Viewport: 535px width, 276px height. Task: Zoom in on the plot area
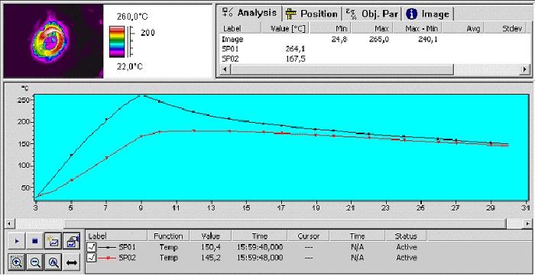point(18,262)
